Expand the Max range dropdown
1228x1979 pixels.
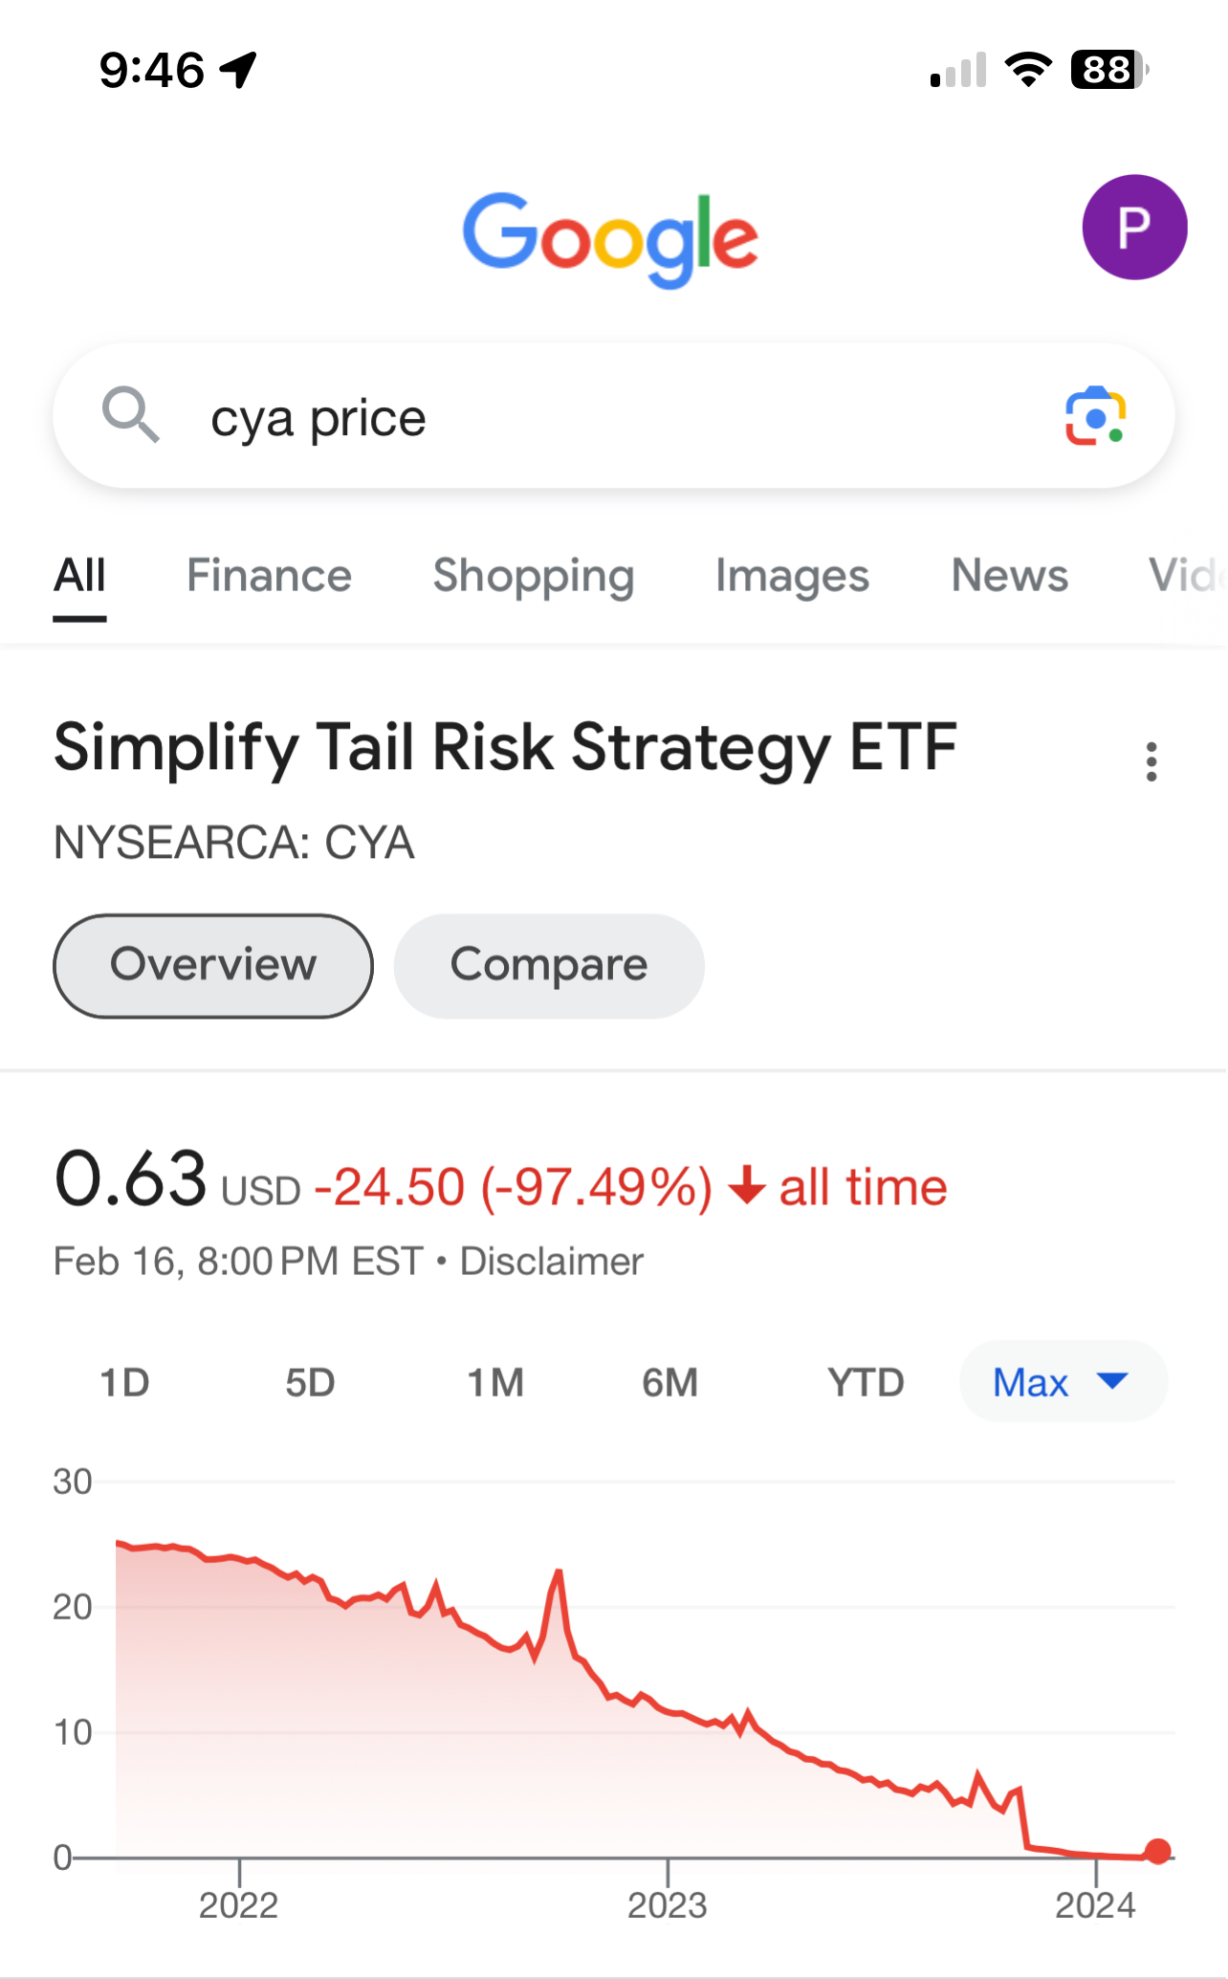point(1063,1382)
